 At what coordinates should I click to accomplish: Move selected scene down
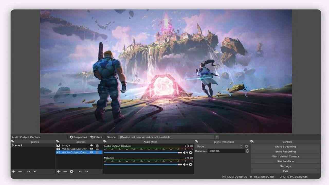[x=35, y=171]
